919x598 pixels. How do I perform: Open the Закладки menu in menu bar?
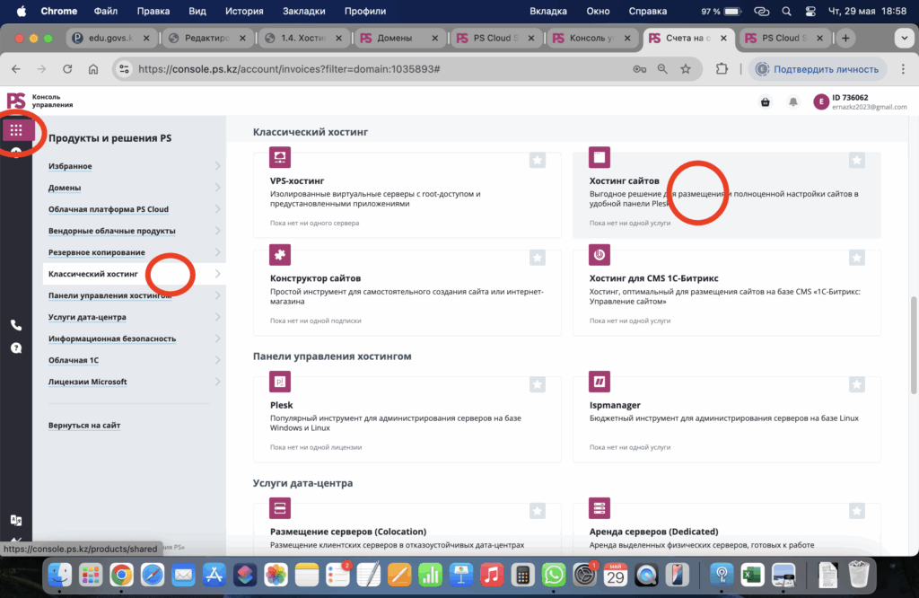tap(304, 12)
